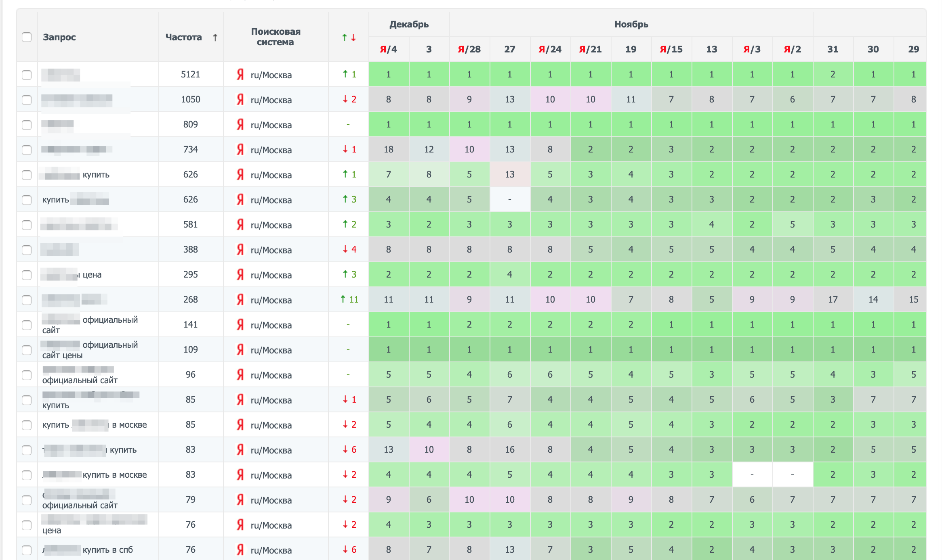Click Yandex icon in frequency 1050 row
Viewport: 942px width, 560px height.
tap(240, 100)
